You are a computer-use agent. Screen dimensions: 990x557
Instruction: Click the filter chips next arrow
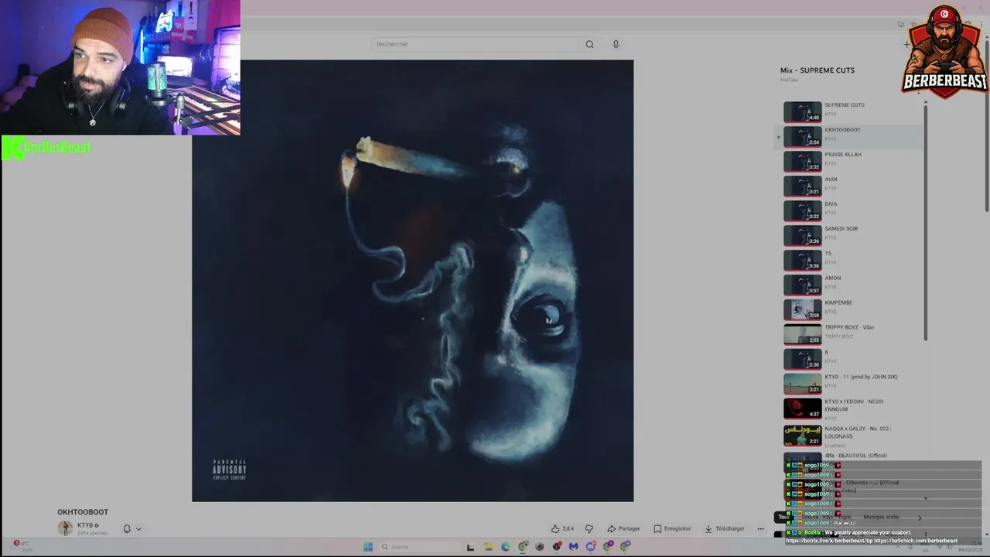(x=920, y=518)
